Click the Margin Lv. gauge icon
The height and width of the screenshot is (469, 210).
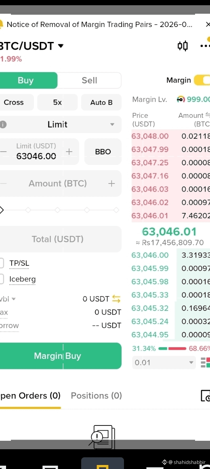click(x=181, y=99)
